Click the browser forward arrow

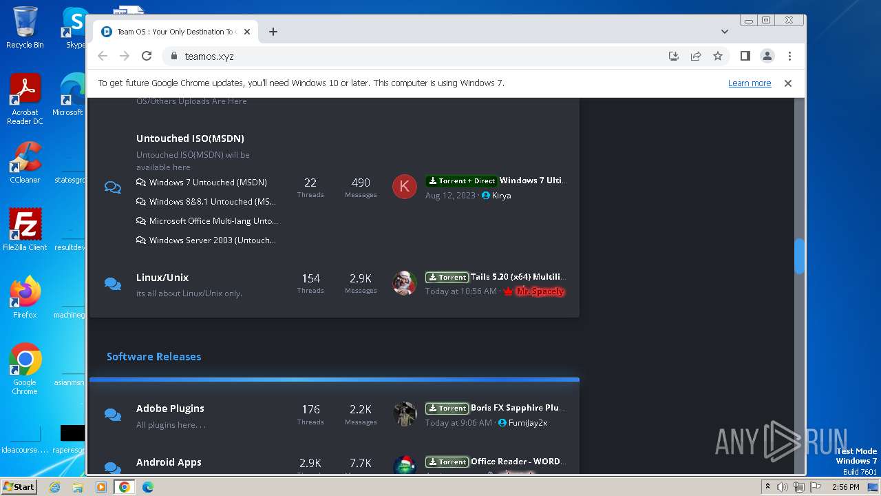point(125,56)
